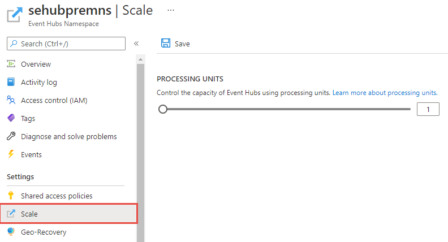Open the ellipsis more options menu
This screenshot has height=242, width=448.
171,10
